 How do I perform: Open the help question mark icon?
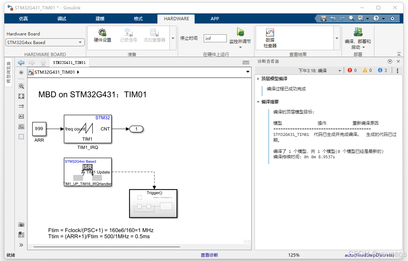[x=376, y=18]
